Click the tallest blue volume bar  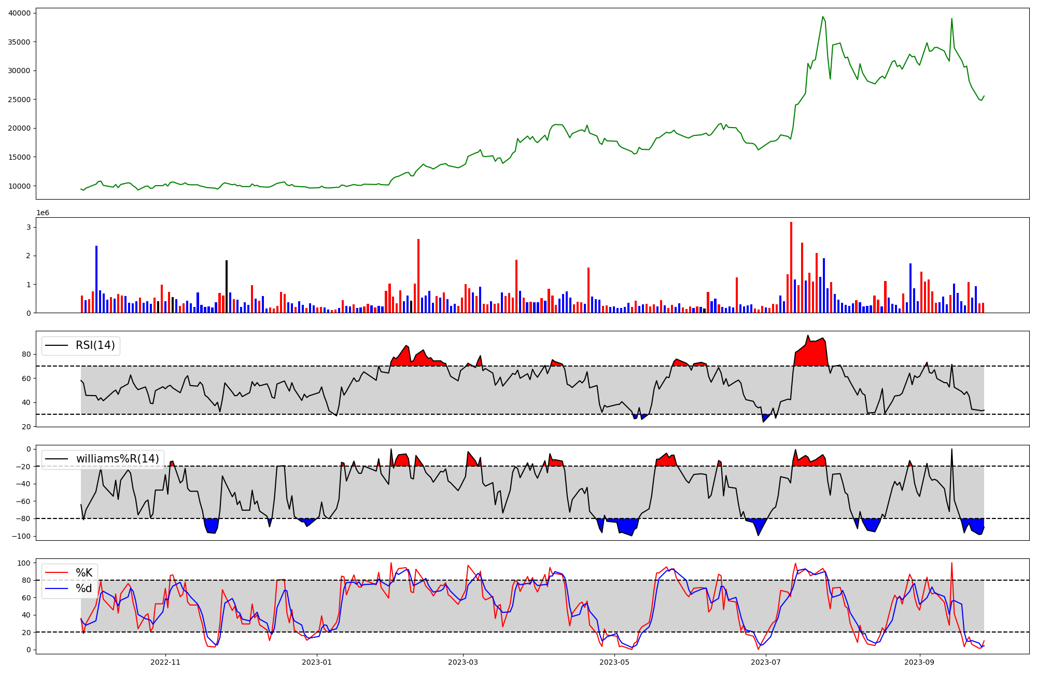coord(96,279)
